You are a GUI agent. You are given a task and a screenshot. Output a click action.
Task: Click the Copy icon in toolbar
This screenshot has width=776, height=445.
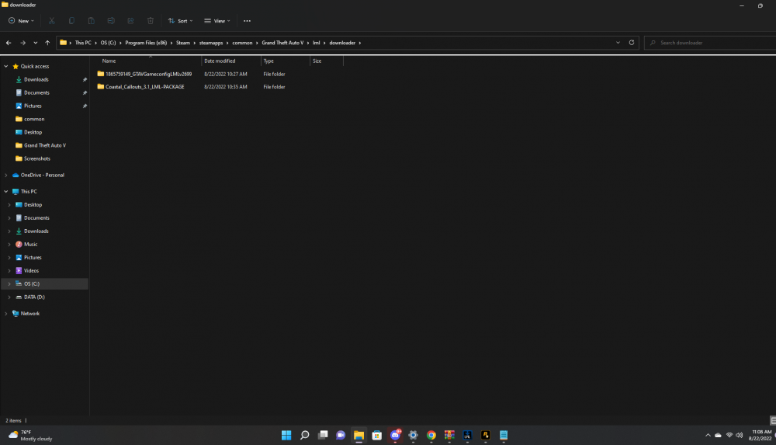point(71,21)
